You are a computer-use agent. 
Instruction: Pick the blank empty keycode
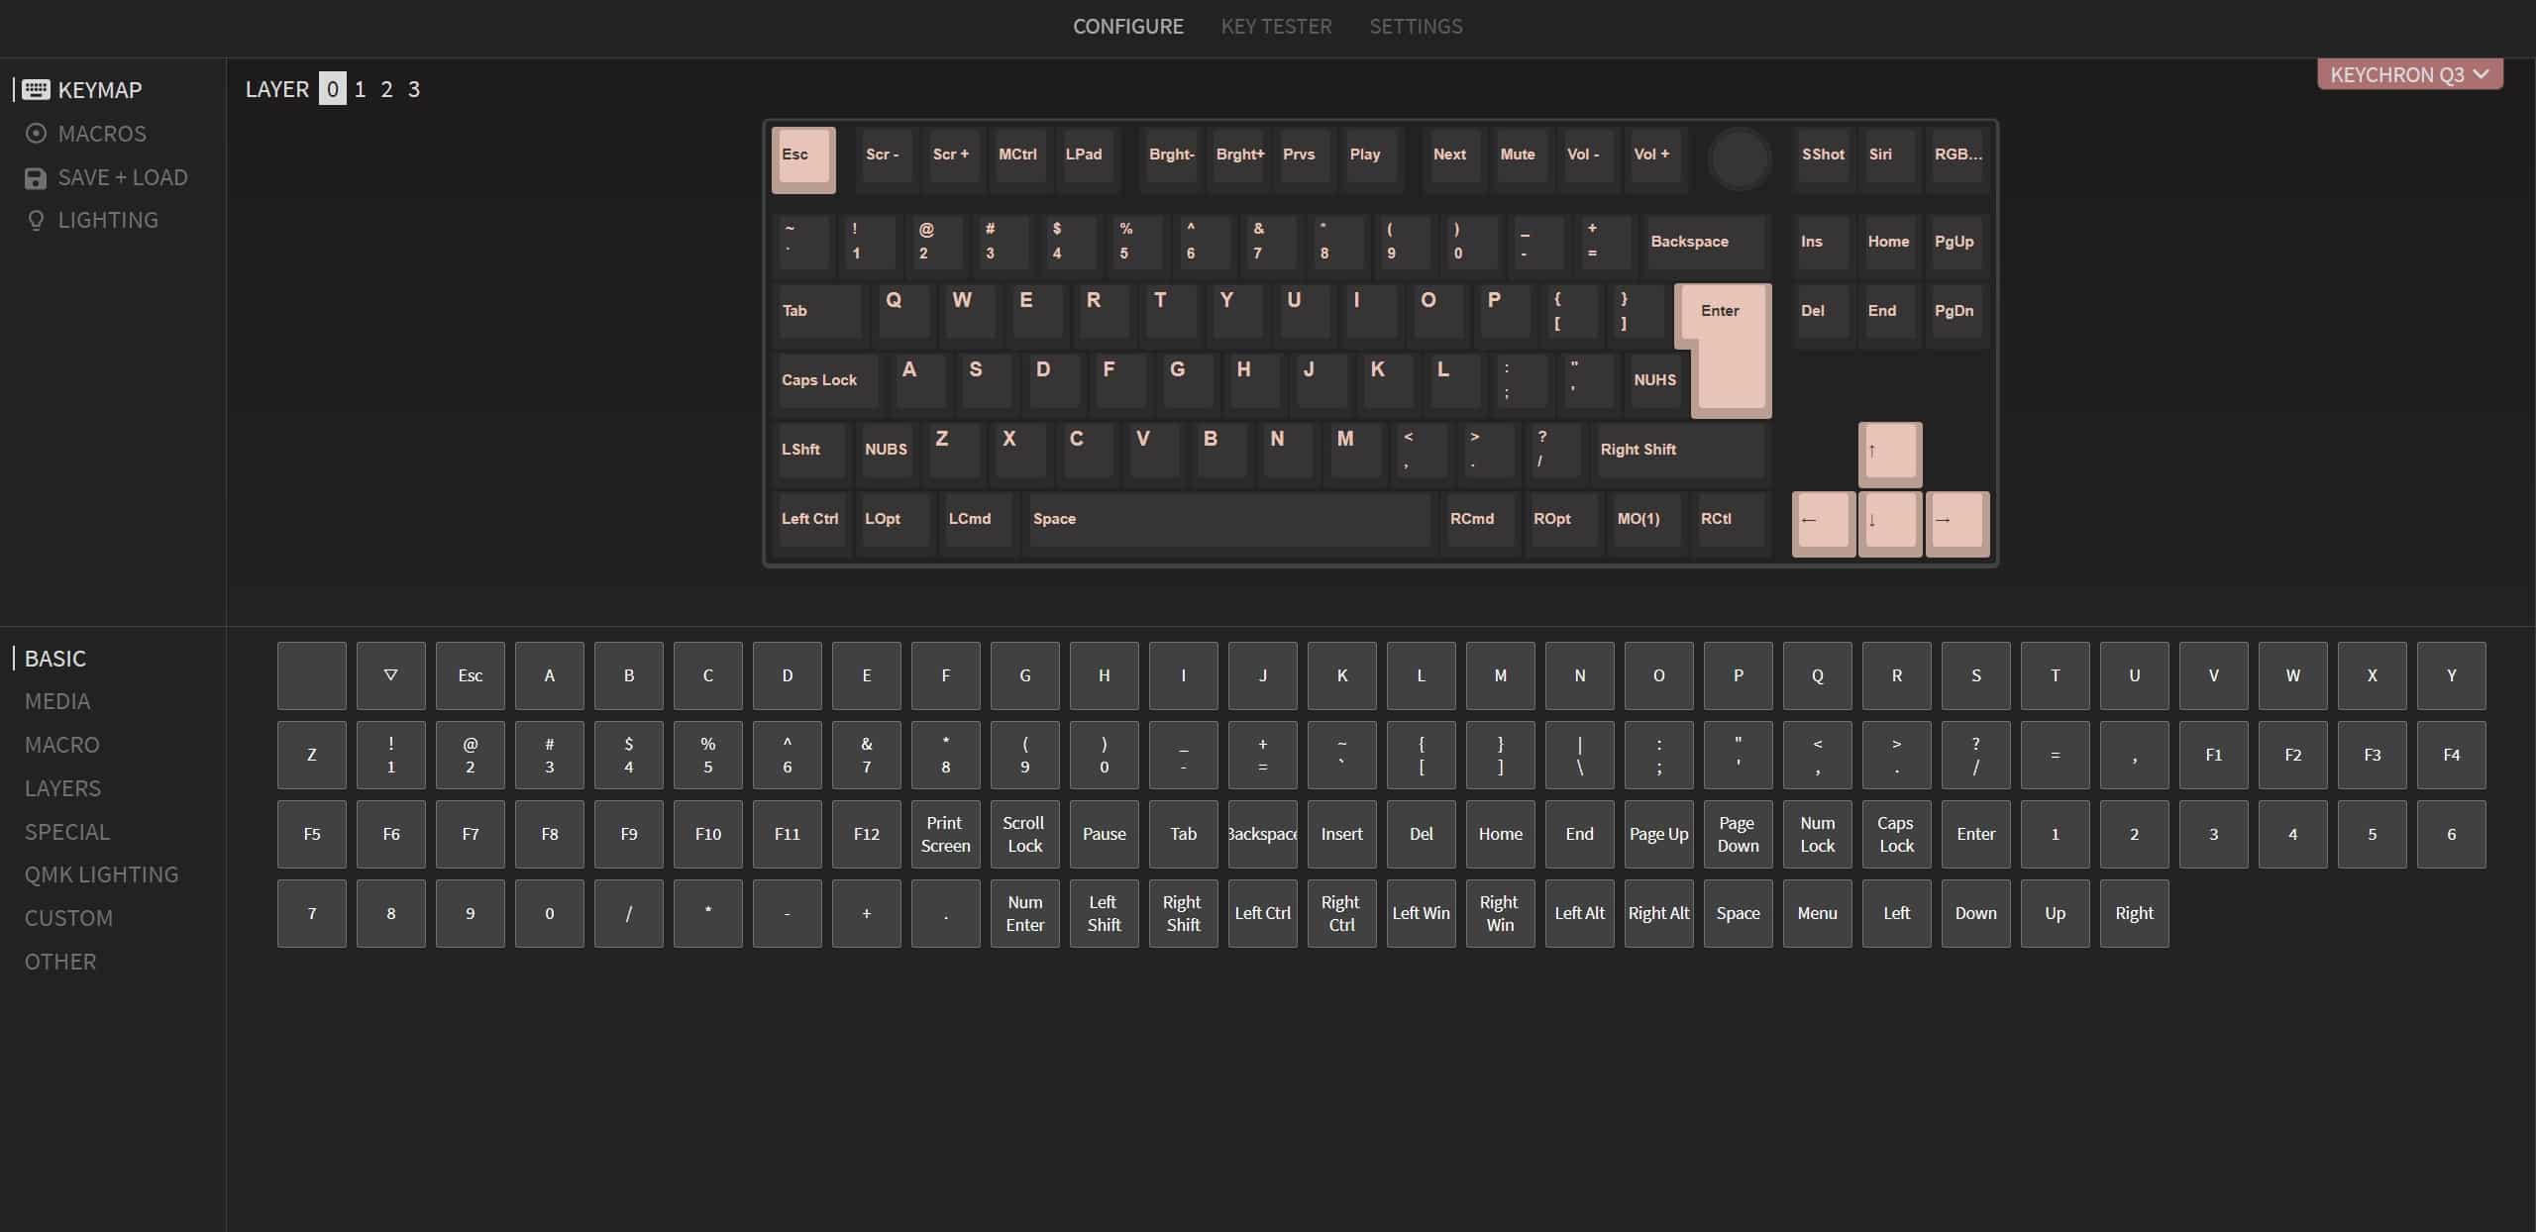(x=311, y=675)
